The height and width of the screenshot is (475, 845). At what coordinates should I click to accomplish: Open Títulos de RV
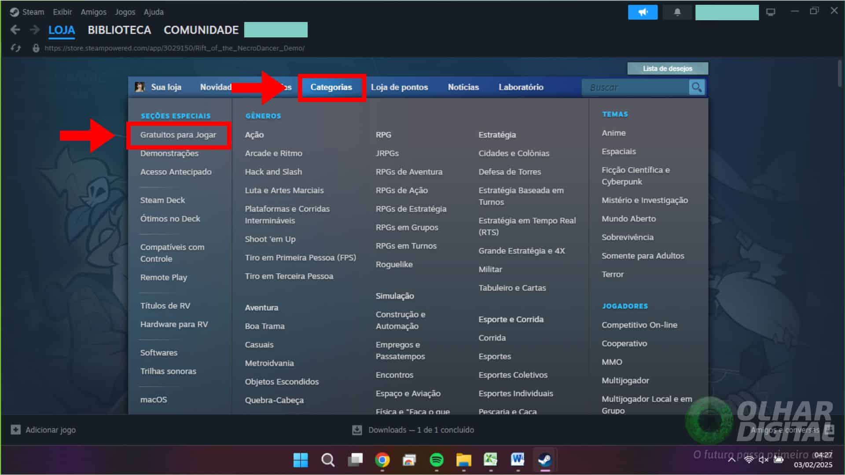pyautogui.click(x=165, y=306)
